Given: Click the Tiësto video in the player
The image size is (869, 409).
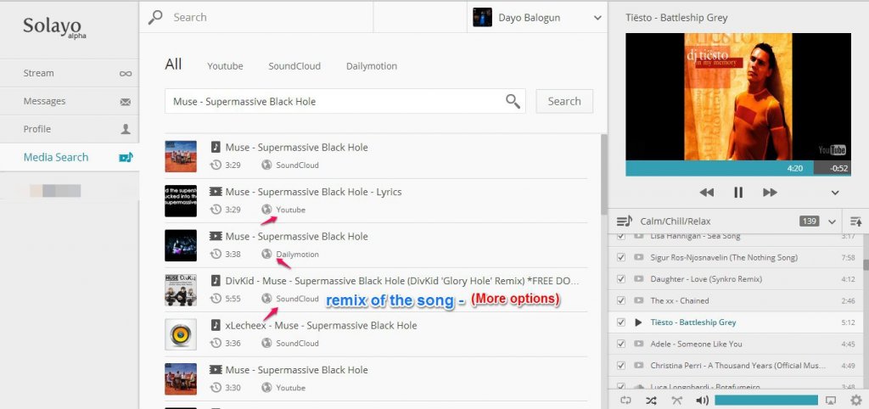Looking at the screenshot, I should 738,97.
